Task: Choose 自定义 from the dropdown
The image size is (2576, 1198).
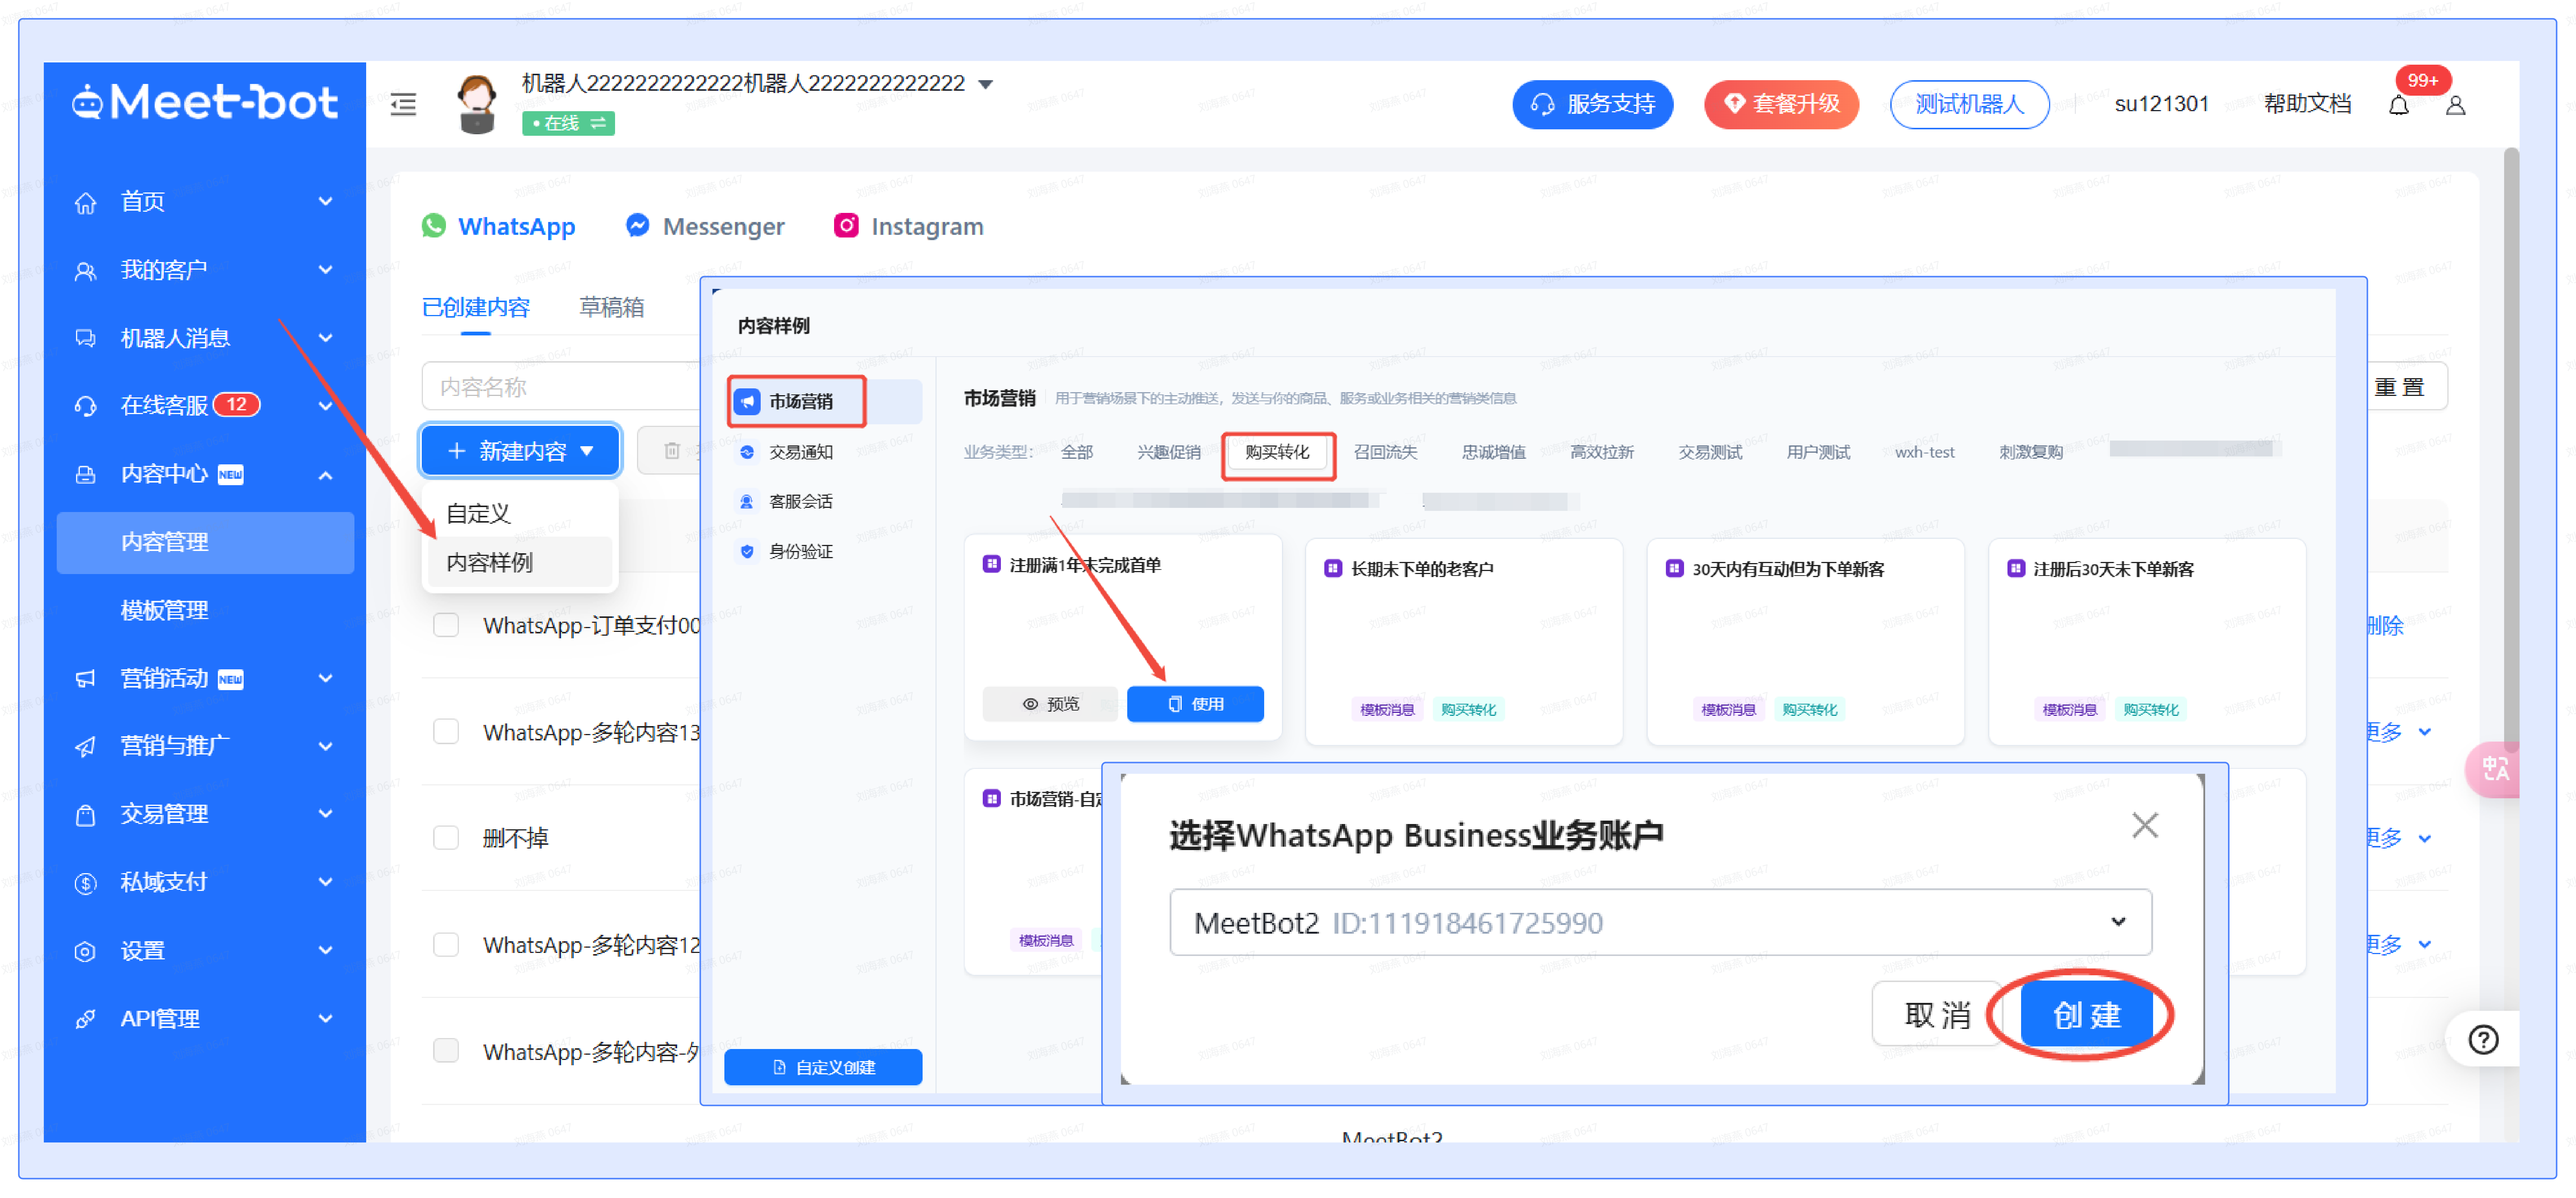Action: click(520, 513)
